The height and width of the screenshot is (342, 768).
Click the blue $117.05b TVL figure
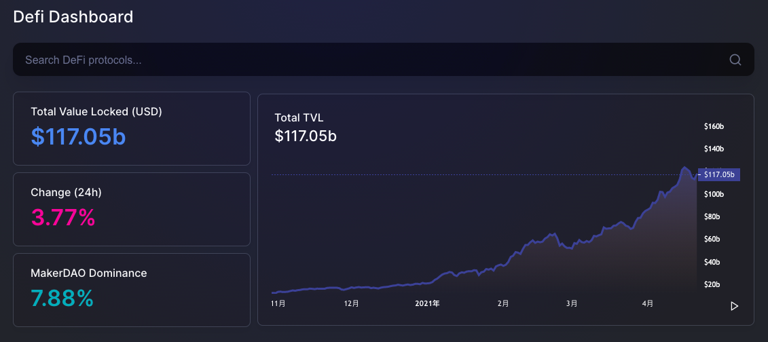(x=78, y=136)
